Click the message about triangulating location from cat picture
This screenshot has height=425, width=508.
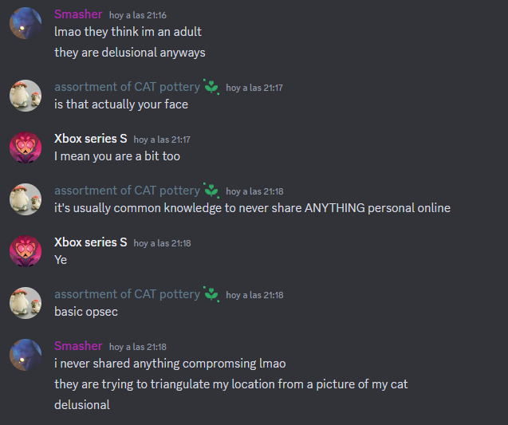[x=231, y=384]
